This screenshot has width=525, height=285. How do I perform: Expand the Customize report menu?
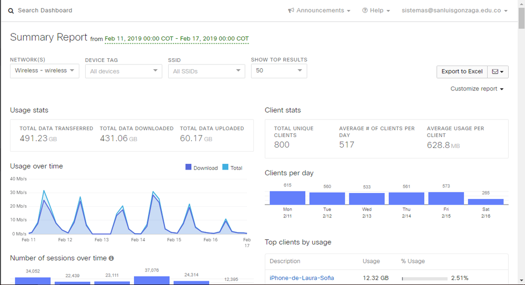(477, 89)
